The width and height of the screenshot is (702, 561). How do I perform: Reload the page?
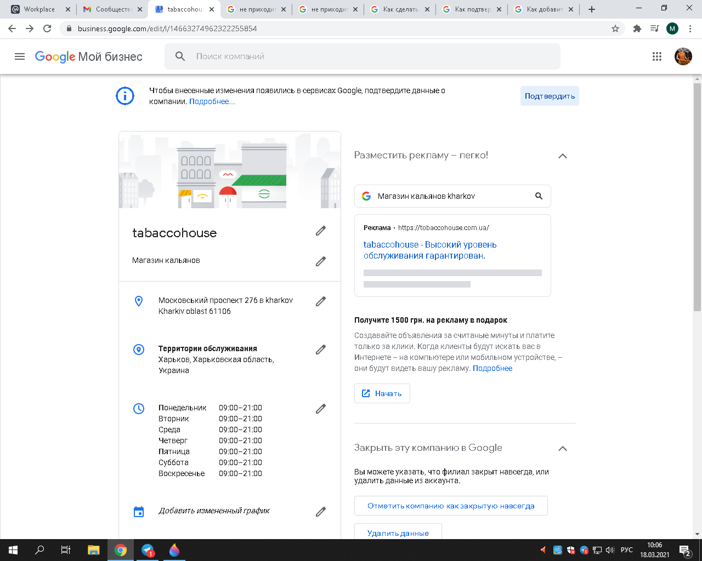click(47, 28)
